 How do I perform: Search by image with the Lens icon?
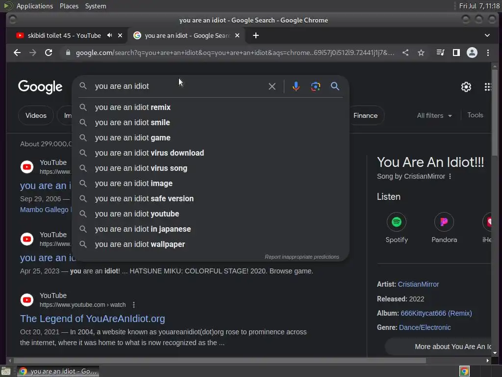(316, 86)
